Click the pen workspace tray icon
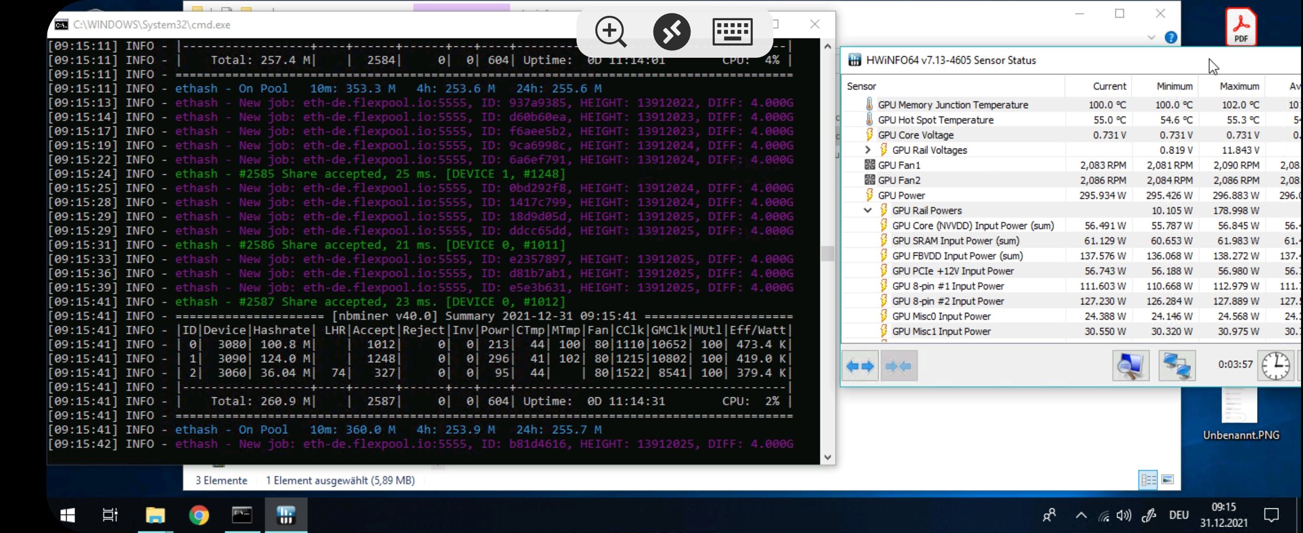Viewport: 1303px width, 533px height. pyautogui.click(x=1149, y=516)
